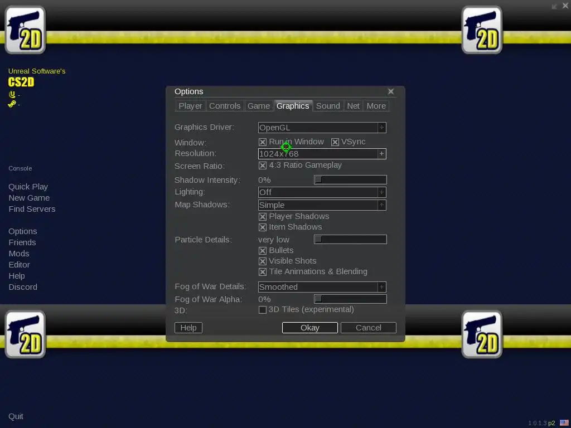The image size is (571, 428).
Task: Disable 4:3 Ratio Gameplay checkbox
Action: [x=263, y=166]
